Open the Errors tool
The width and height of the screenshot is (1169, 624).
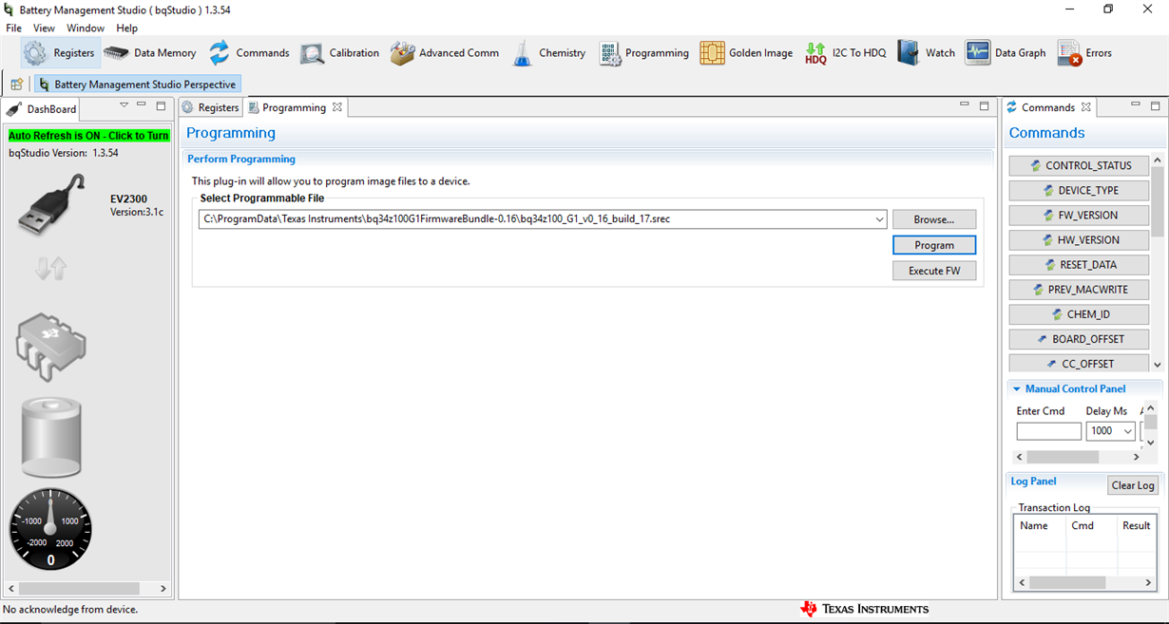[1084, 53]
